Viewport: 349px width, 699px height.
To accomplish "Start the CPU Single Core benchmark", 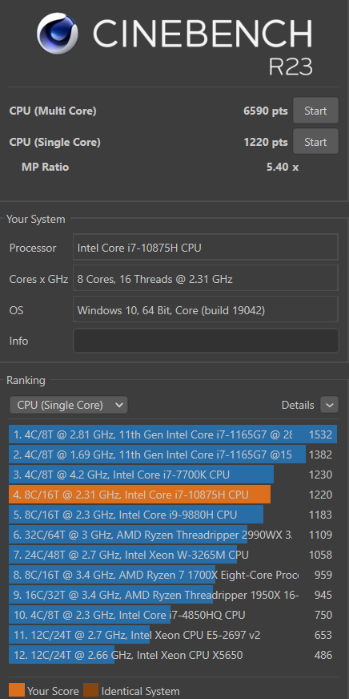I will [315, 142].
